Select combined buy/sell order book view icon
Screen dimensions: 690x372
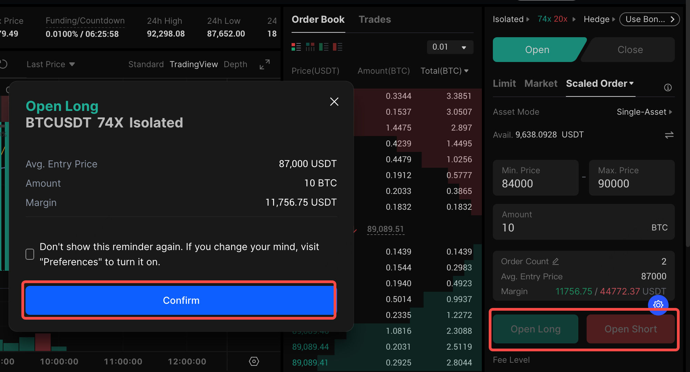pyautogui.click(x=296, y=47)
